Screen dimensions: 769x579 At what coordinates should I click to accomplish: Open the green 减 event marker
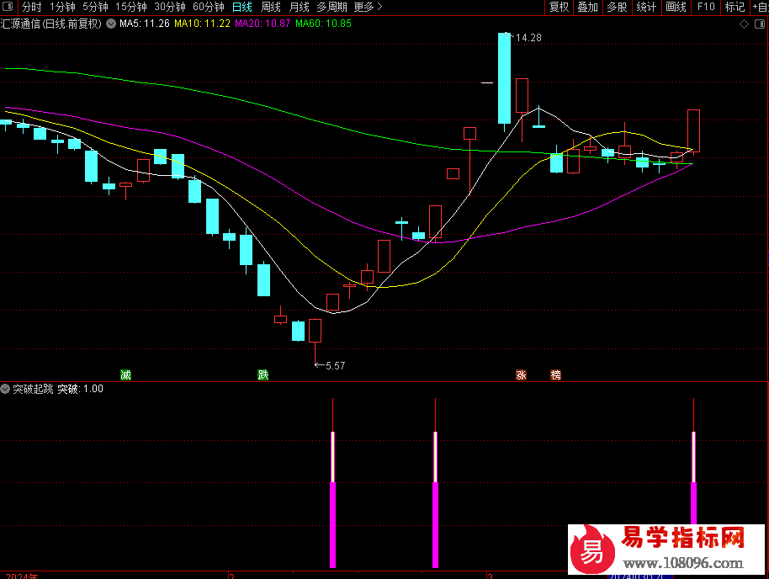pyautogui.click(x=125, y=375)
